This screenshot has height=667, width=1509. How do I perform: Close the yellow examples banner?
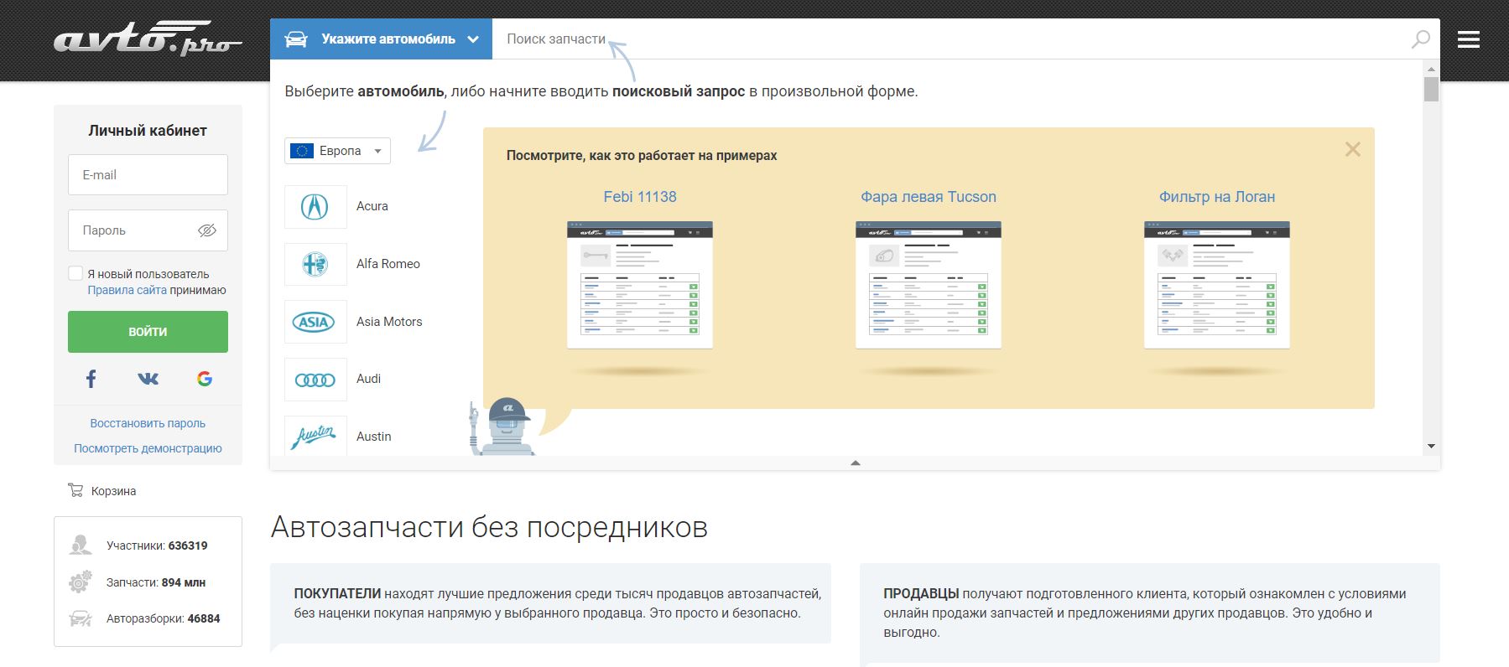(1353, 149)
